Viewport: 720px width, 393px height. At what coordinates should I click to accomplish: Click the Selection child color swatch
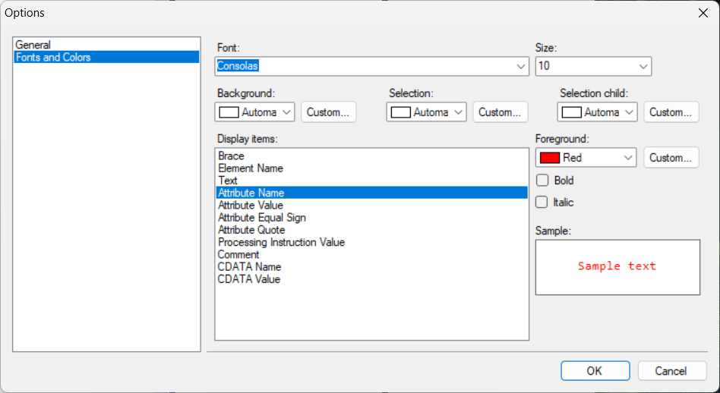point(572,112)
